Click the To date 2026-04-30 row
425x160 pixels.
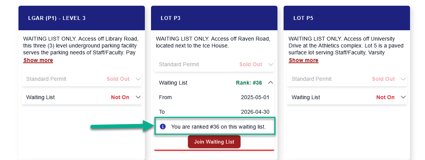214,112
